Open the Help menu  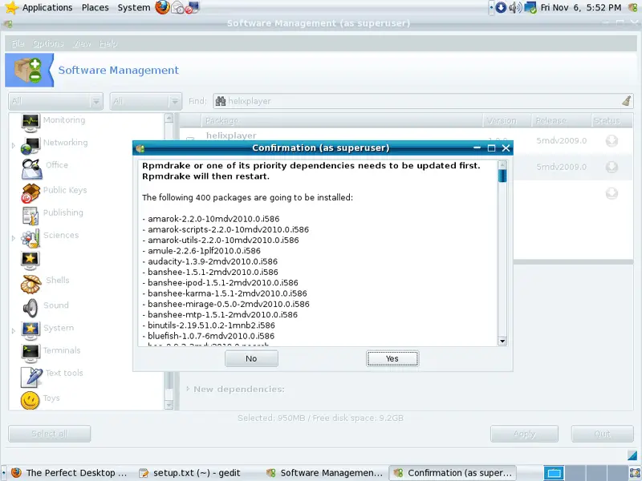tap(108, 43)
